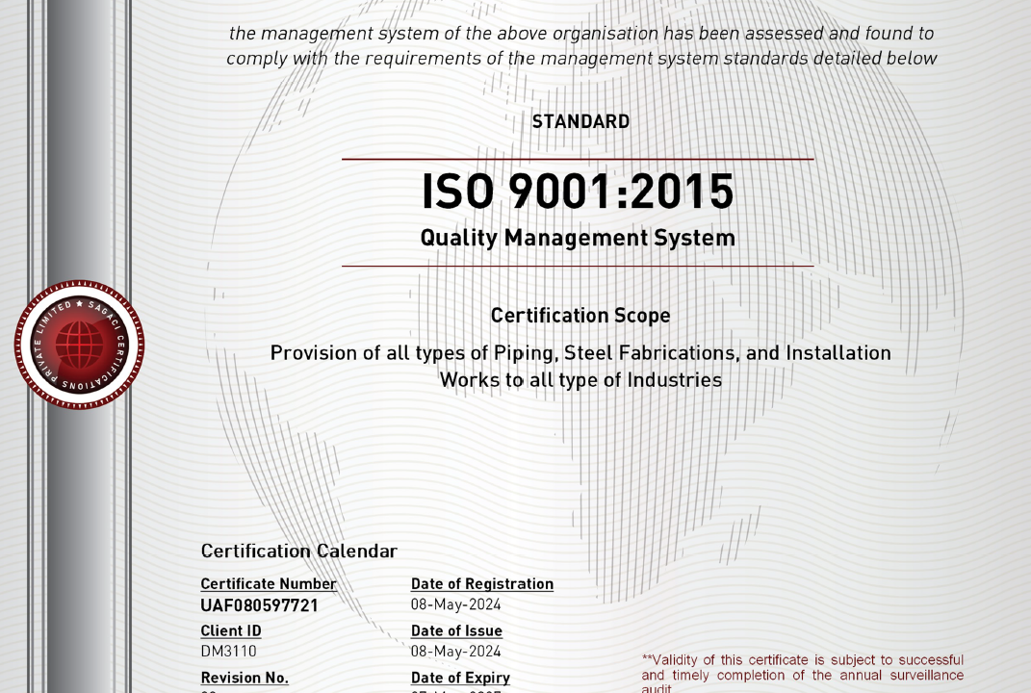The height and width of the screenshot is (693, 1031).
Task: Click the ISO 9001:2015 heading
Action: click(x=580, y=192)
